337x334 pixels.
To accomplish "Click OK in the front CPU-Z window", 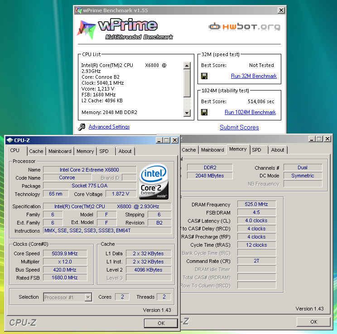I will point(161,323).
